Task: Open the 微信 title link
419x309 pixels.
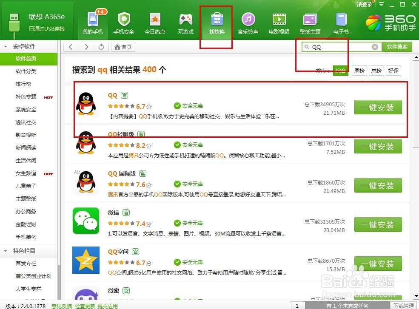Action: tap(113, 213)
